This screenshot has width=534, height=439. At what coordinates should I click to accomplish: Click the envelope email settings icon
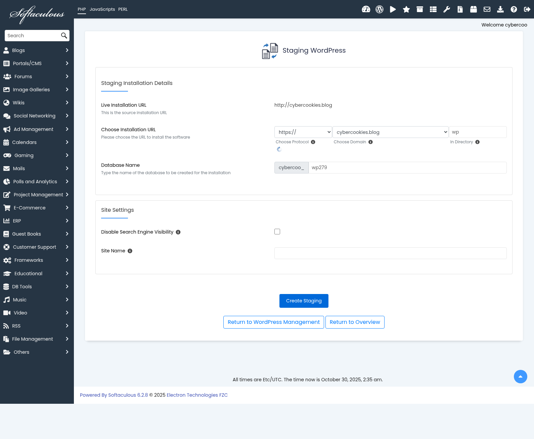pyautogui.click(x=487, y=9)
